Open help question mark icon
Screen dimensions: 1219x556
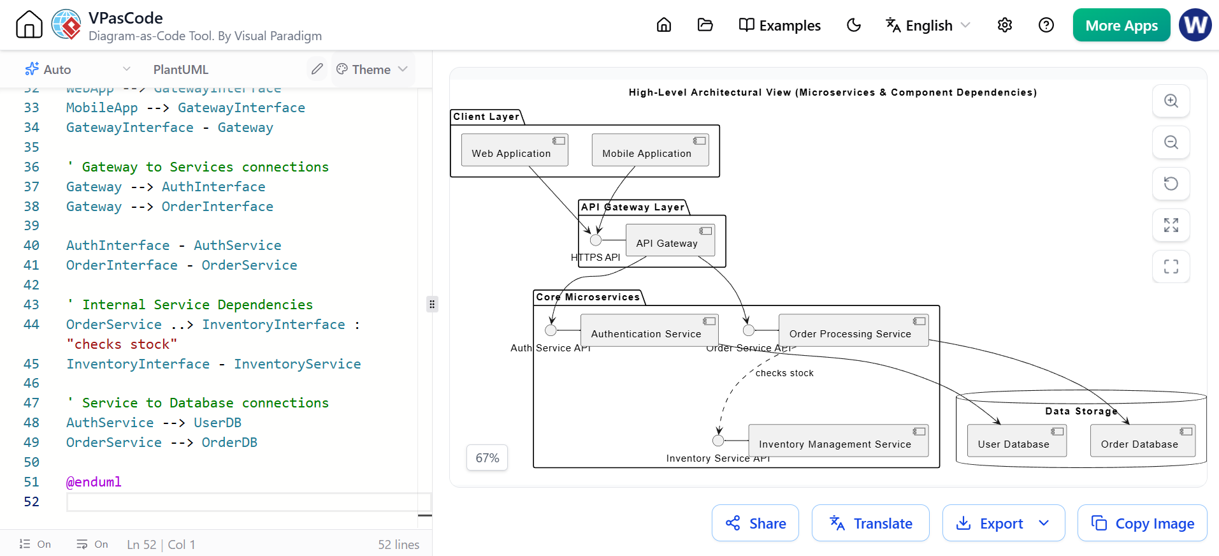coord(1046,25)
